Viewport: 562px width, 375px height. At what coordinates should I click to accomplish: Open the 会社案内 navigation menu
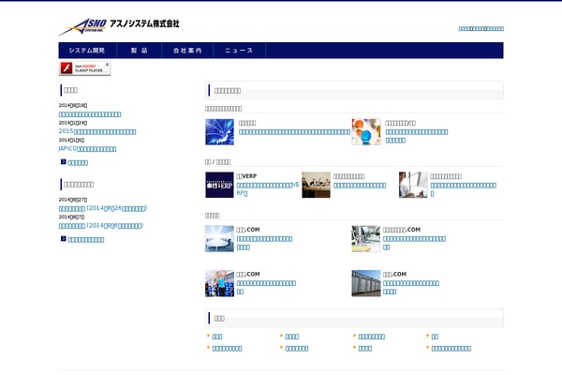[187, 51]
